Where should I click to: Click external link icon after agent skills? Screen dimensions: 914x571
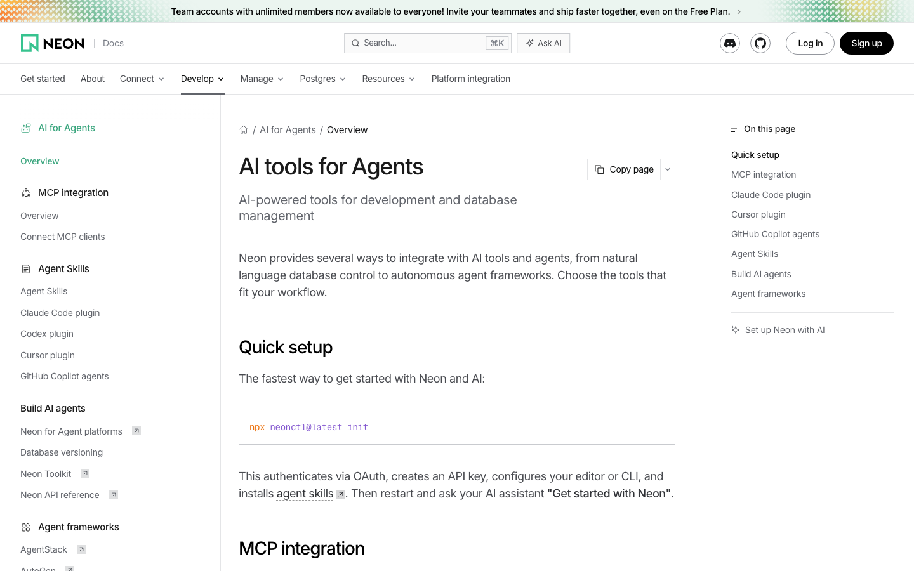click(x=341, y=494)
